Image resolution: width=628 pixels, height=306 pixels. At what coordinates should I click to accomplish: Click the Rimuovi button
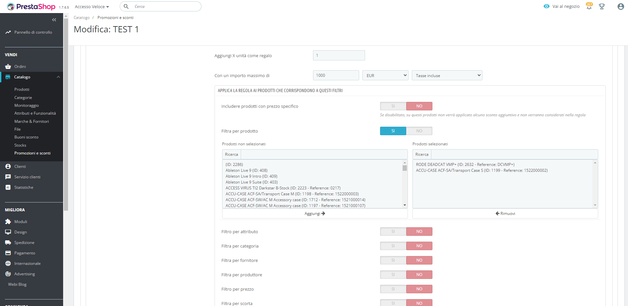(505, 214)
